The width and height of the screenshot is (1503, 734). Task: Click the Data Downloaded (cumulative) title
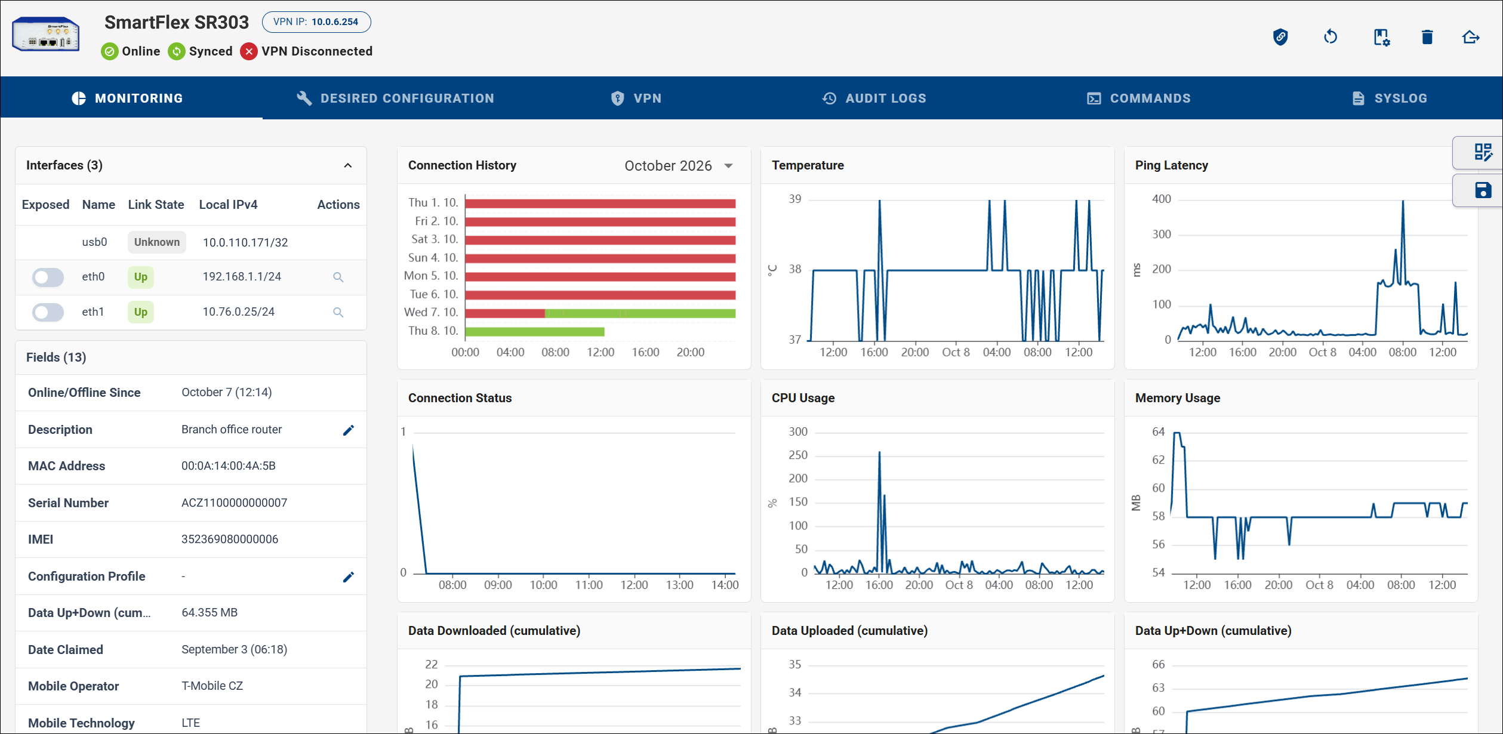pos(494,631)
